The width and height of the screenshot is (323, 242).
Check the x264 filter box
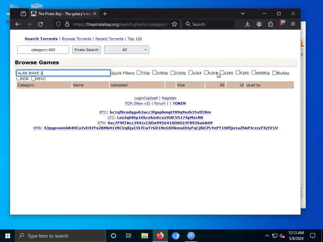(191, 73)
